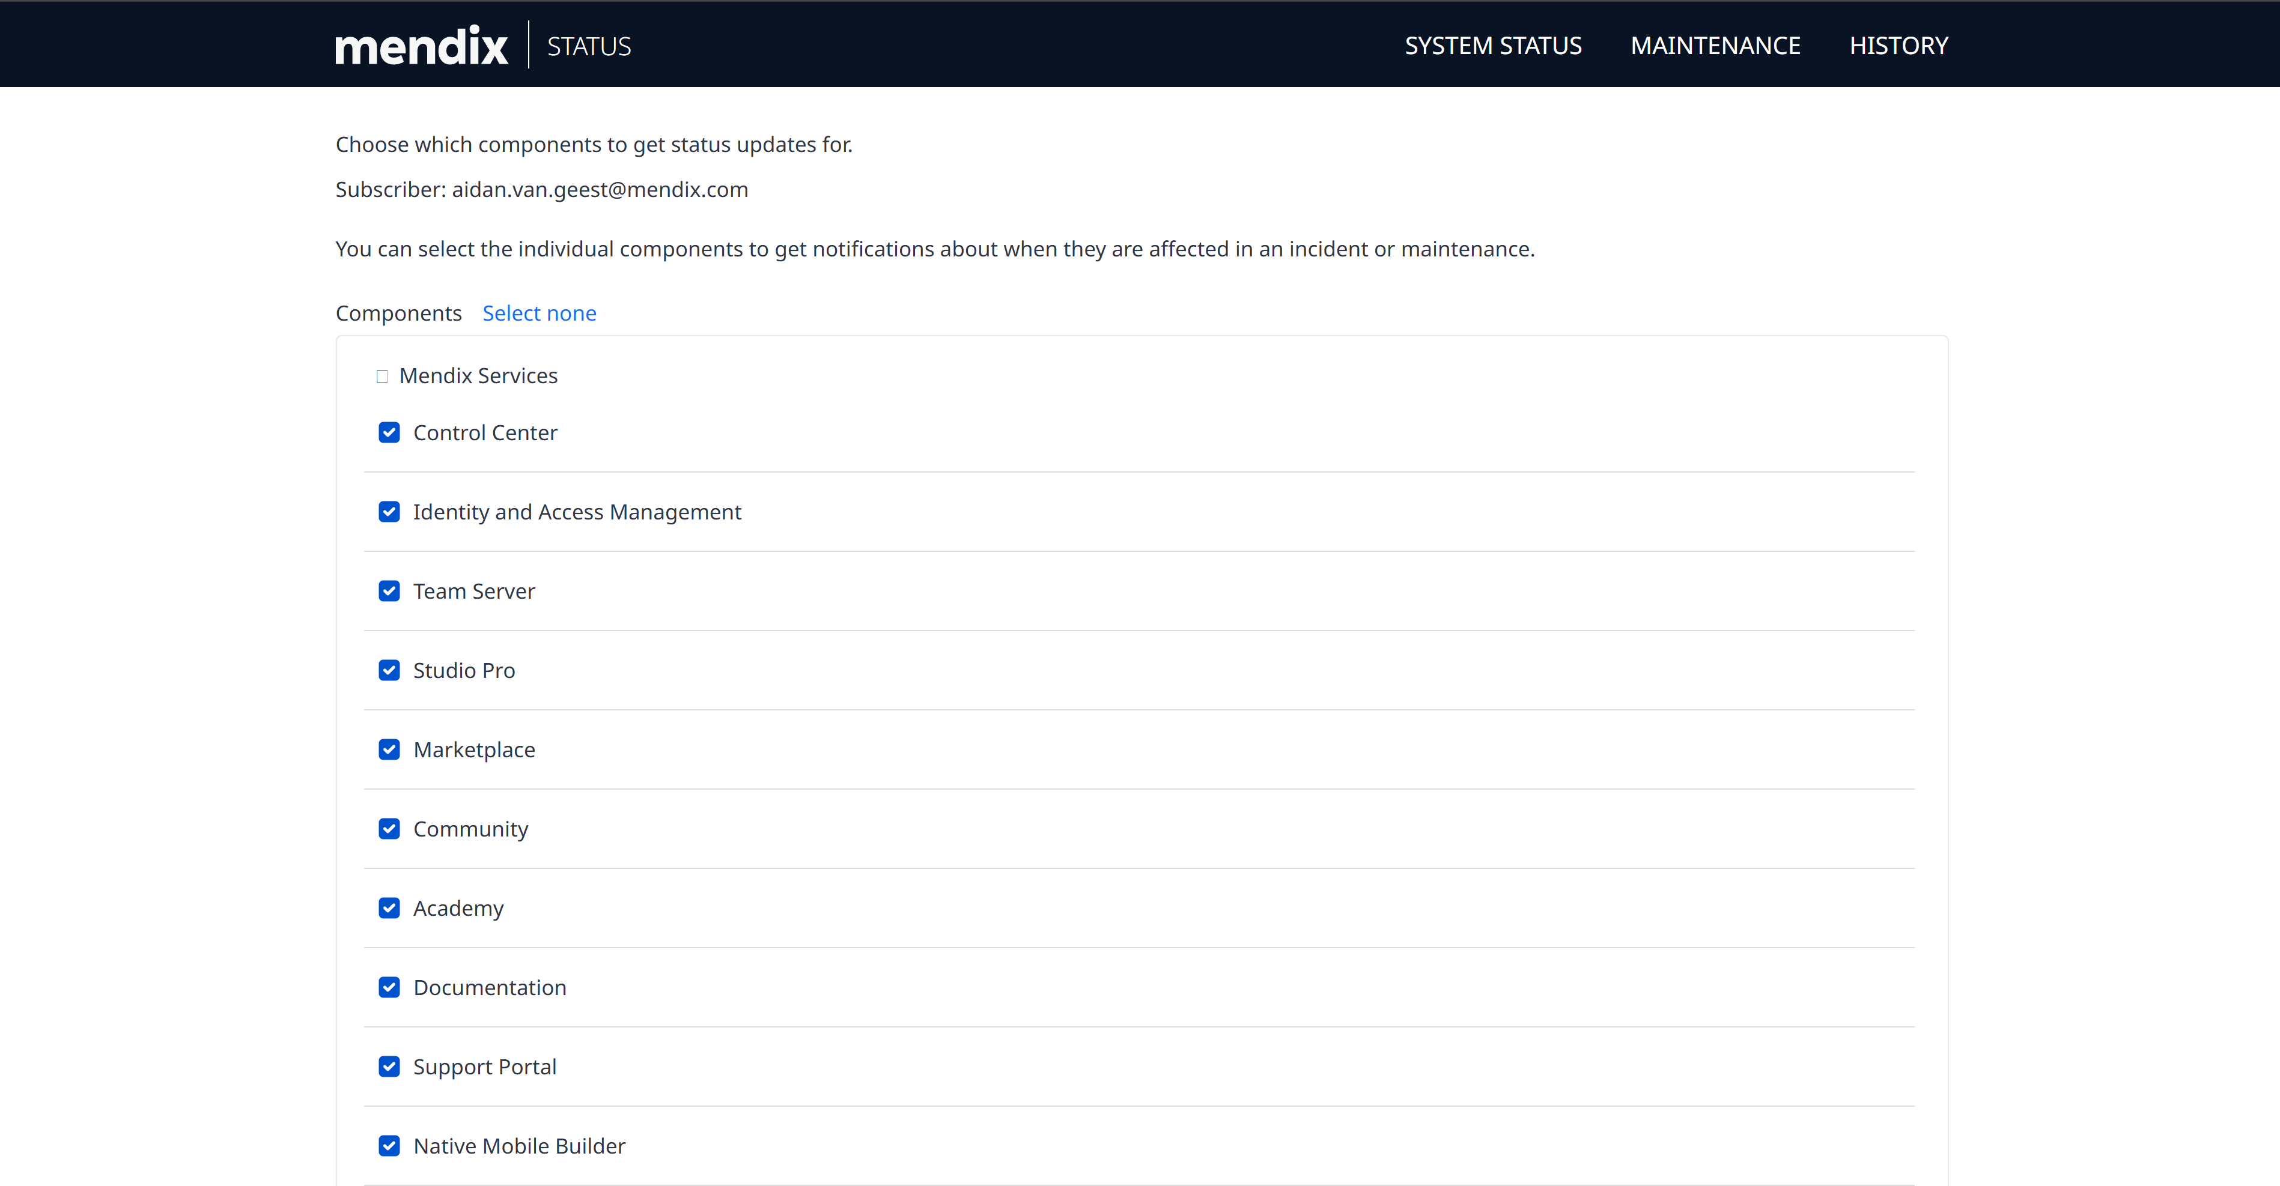
Task: Click the Control Center label
Action: [x=485, y=432]
